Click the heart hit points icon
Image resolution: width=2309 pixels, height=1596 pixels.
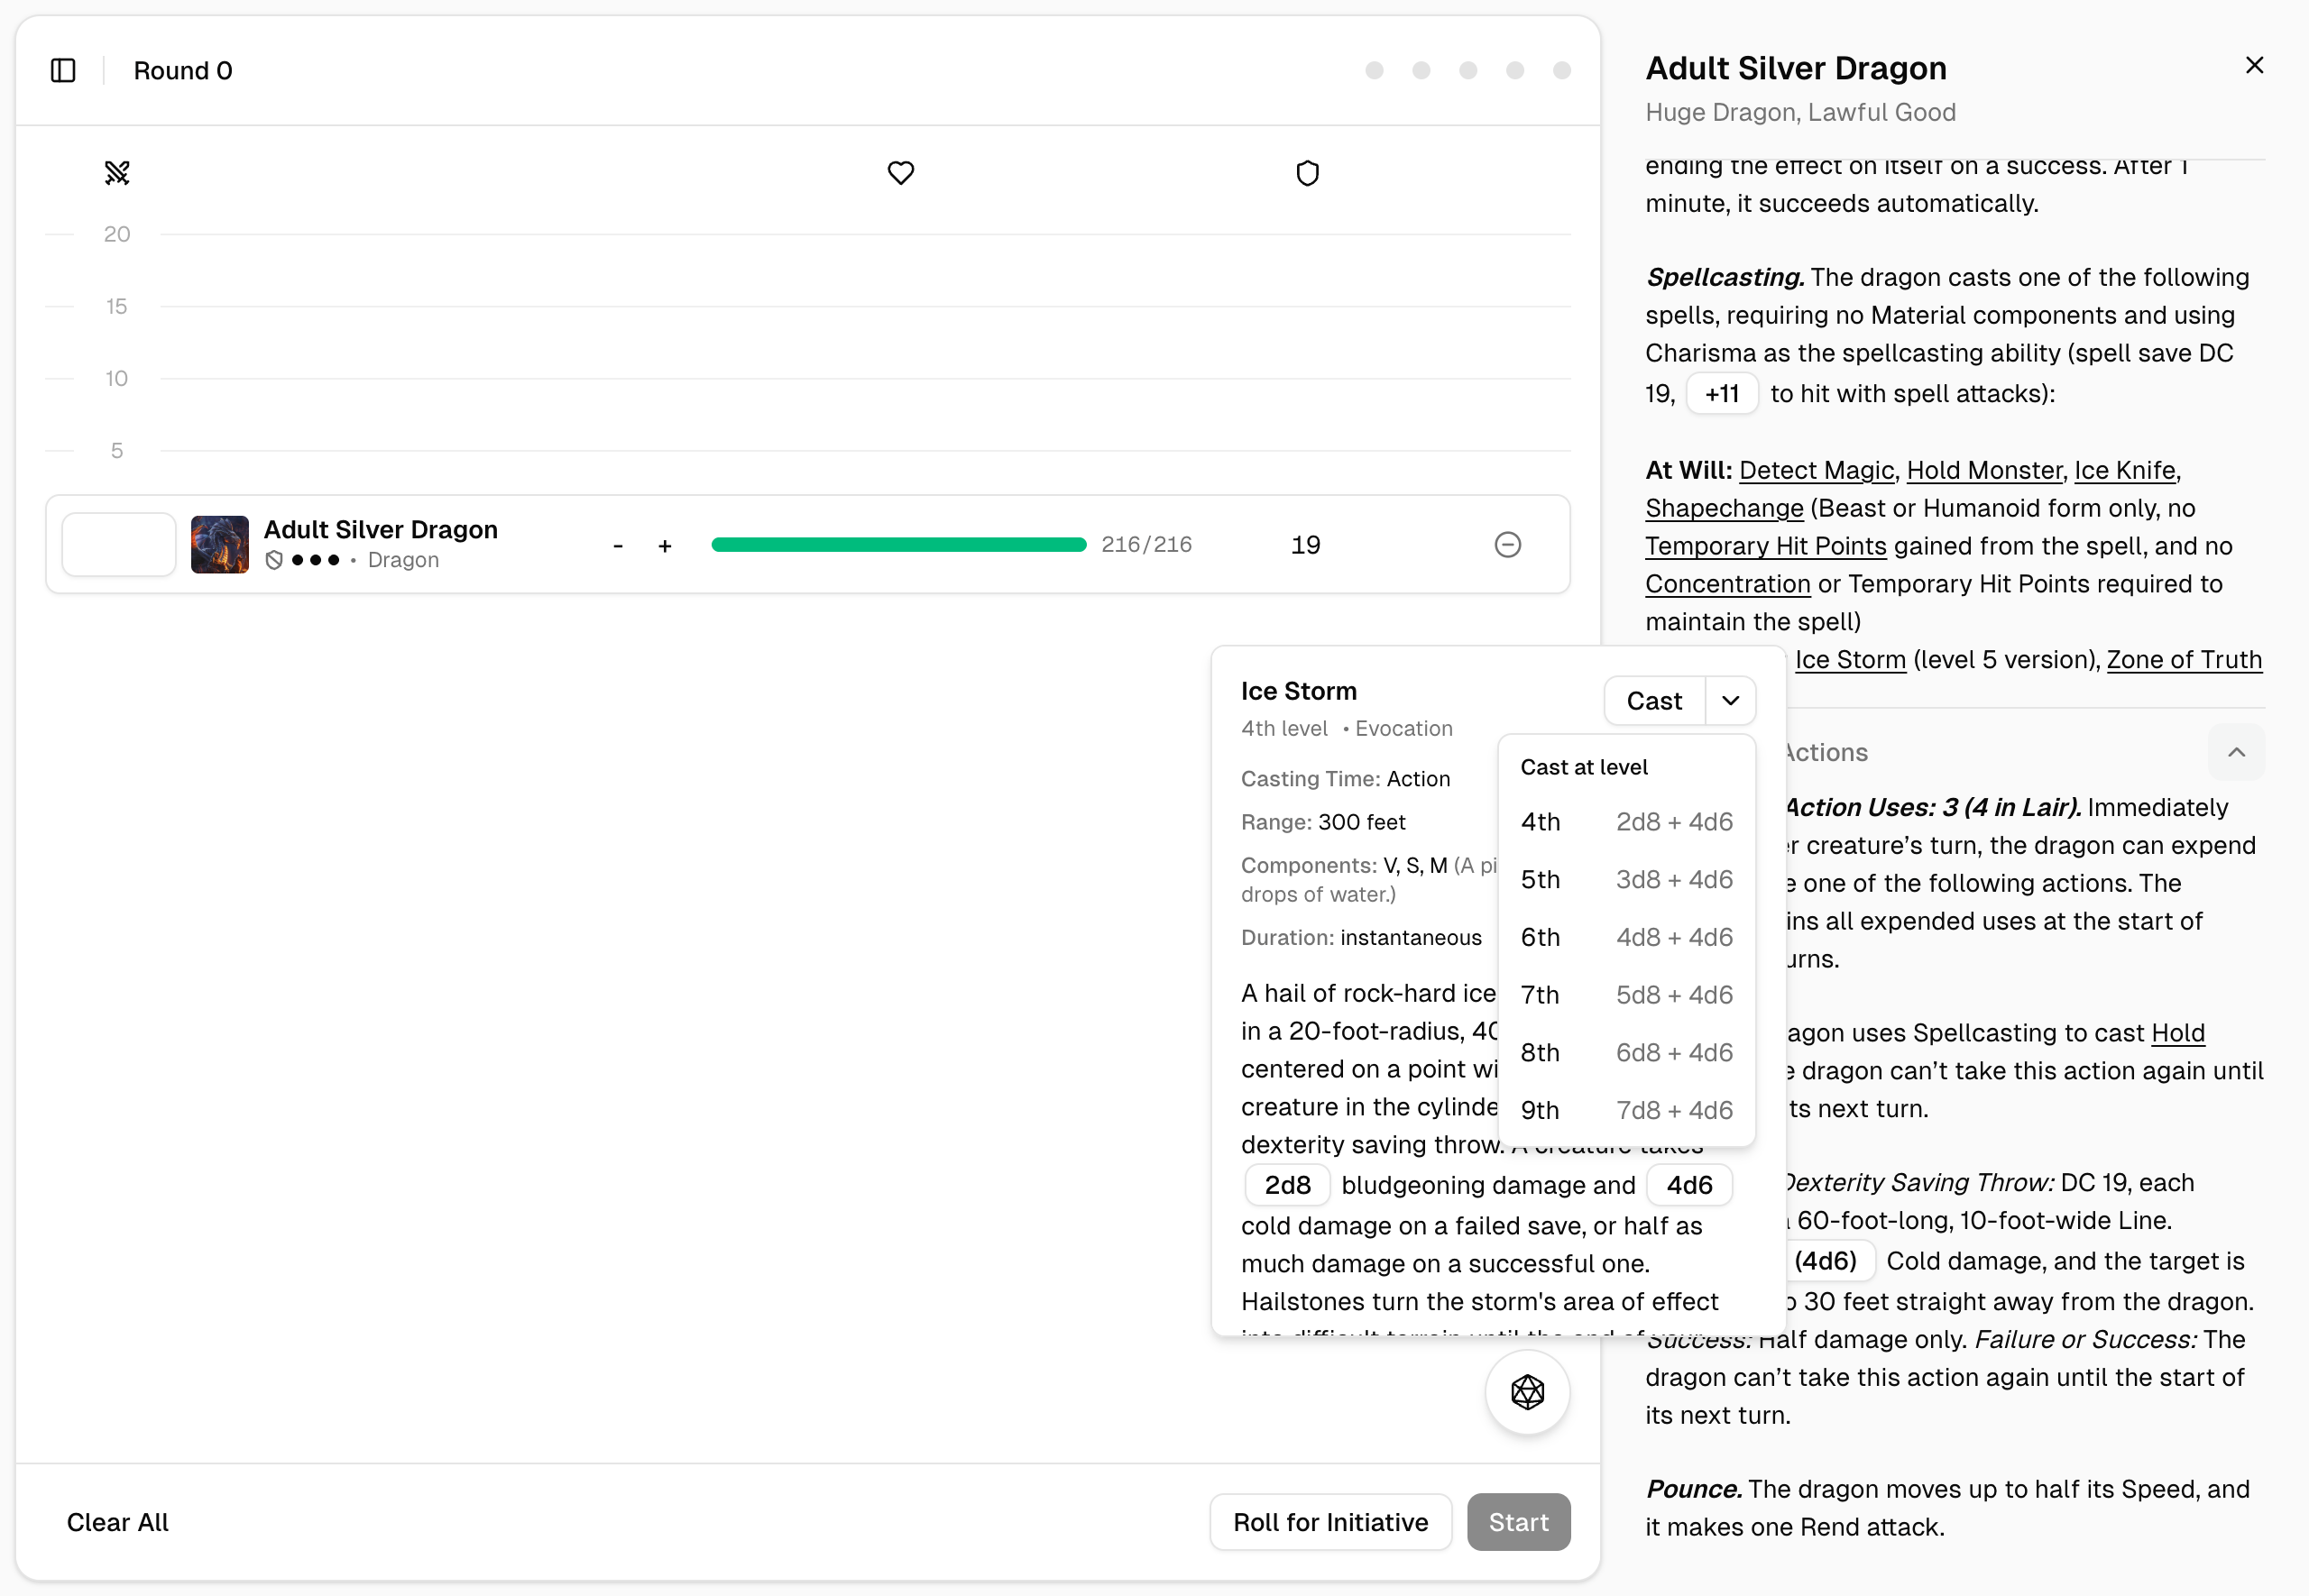[901, 173]
